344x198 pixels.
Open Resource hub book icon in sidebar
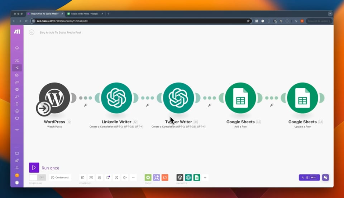[x=17, y=153]
